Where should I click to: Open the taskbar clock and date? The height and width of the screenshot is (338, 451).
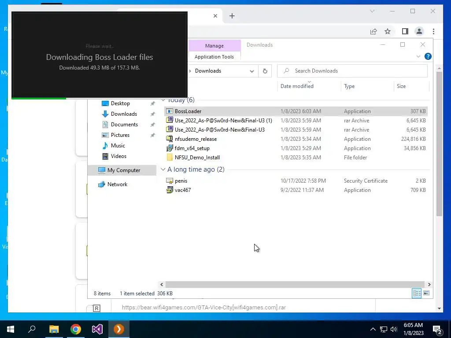click(413, 329)
